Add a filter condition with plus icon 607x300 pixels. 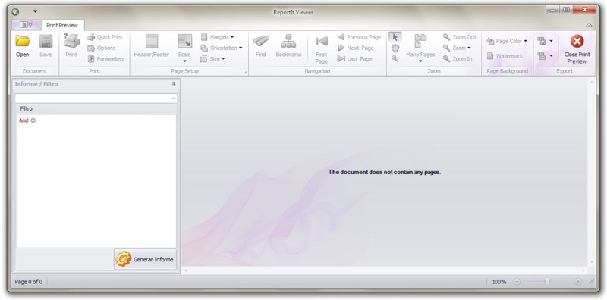pos(33,120)
